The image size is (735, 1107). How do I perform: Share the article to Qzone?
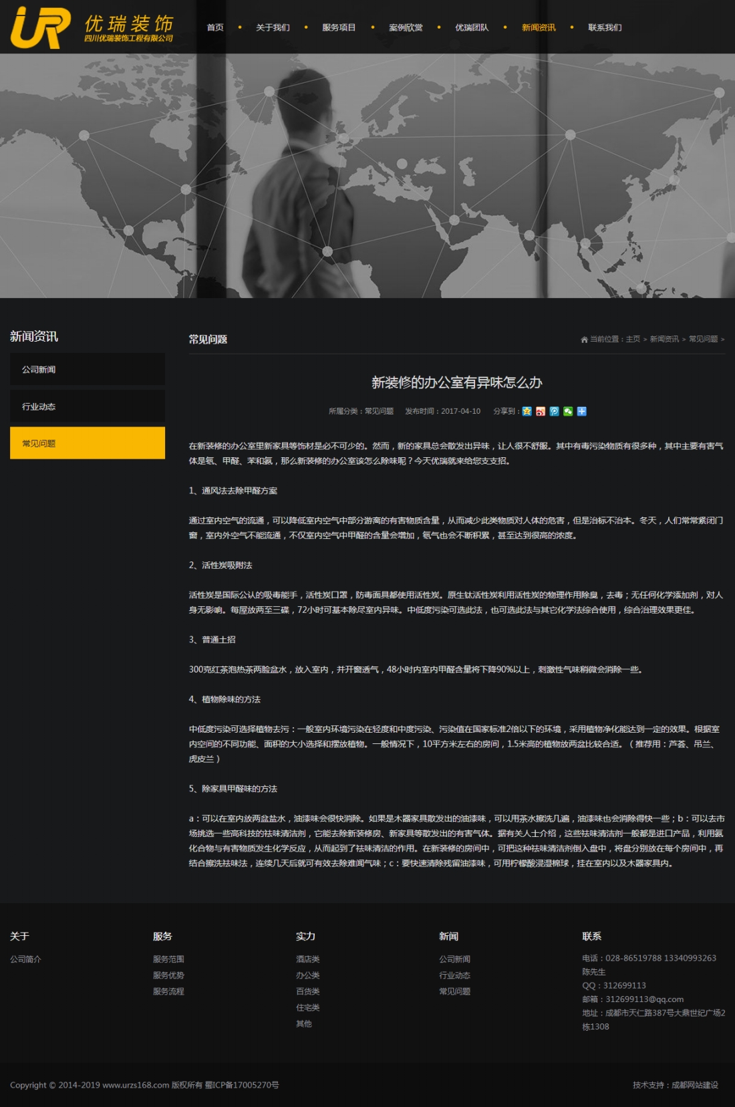pos(527,411)
